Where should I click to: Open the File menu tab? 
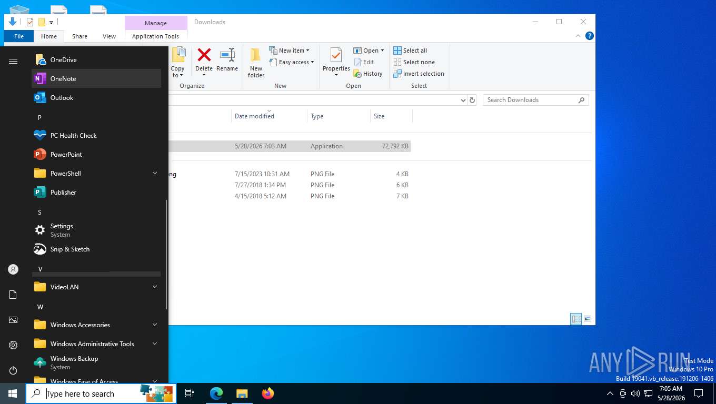(19, 36)
